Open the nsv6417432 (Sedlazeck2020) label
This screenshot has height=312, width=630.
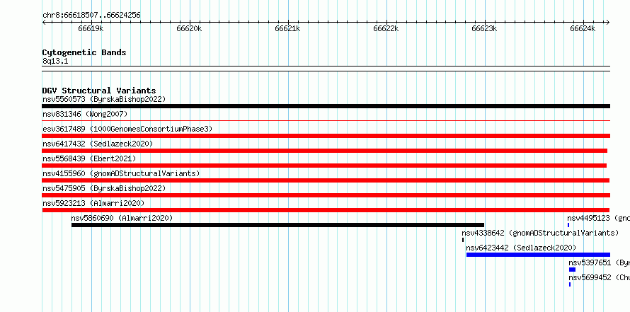click(98, 144)
